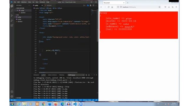189x106 pixels.
Task: Click the body breadcrumb item
Action: (49, 8)
